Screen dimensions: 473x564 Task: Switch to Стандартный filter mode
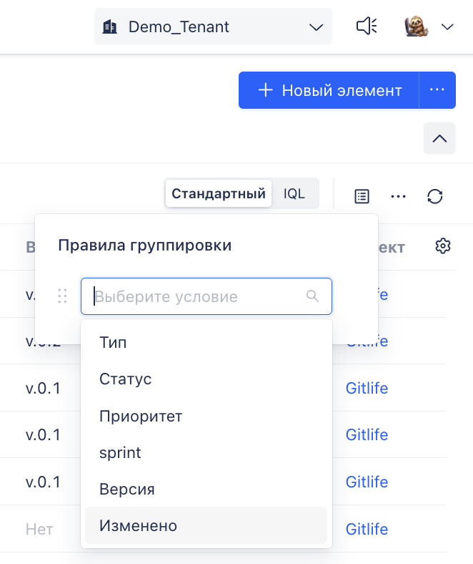pos(219,193)
